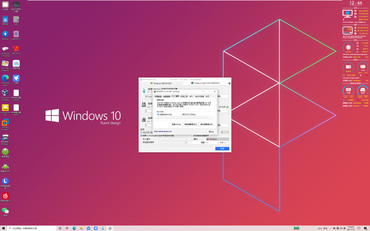Click the WinNTSetup taskbar icon
370x231 pixels.
pyautogui.click(x=103, y=228)
